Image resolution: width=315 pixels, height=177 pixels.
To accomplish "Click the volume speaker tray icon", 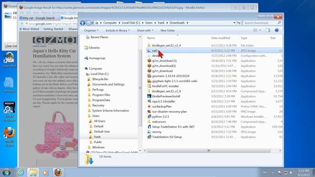I will pyautogui.click(x=291, y=173).
